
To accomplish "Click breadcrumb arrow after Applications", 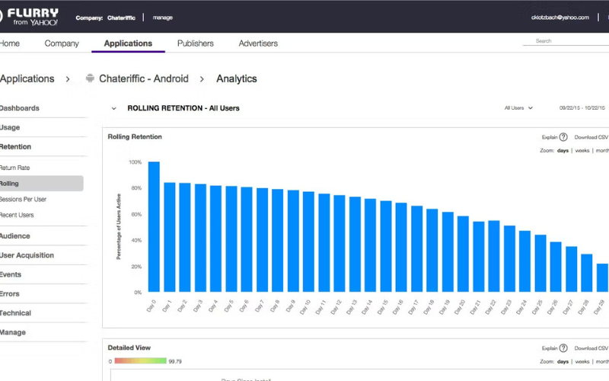I will click(68, 79).
